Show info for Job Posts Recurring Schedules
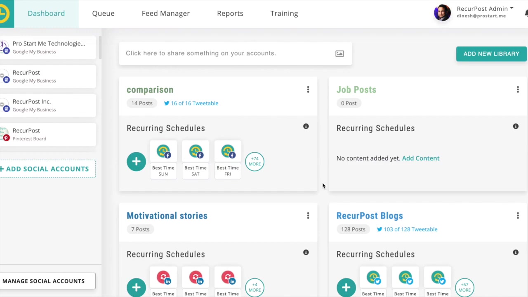This screenshot has height=297, width=528. (516, 126)
